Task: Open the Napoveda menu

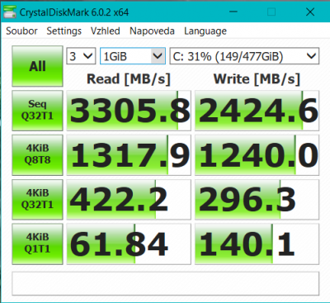Action: tap(152, 31)
